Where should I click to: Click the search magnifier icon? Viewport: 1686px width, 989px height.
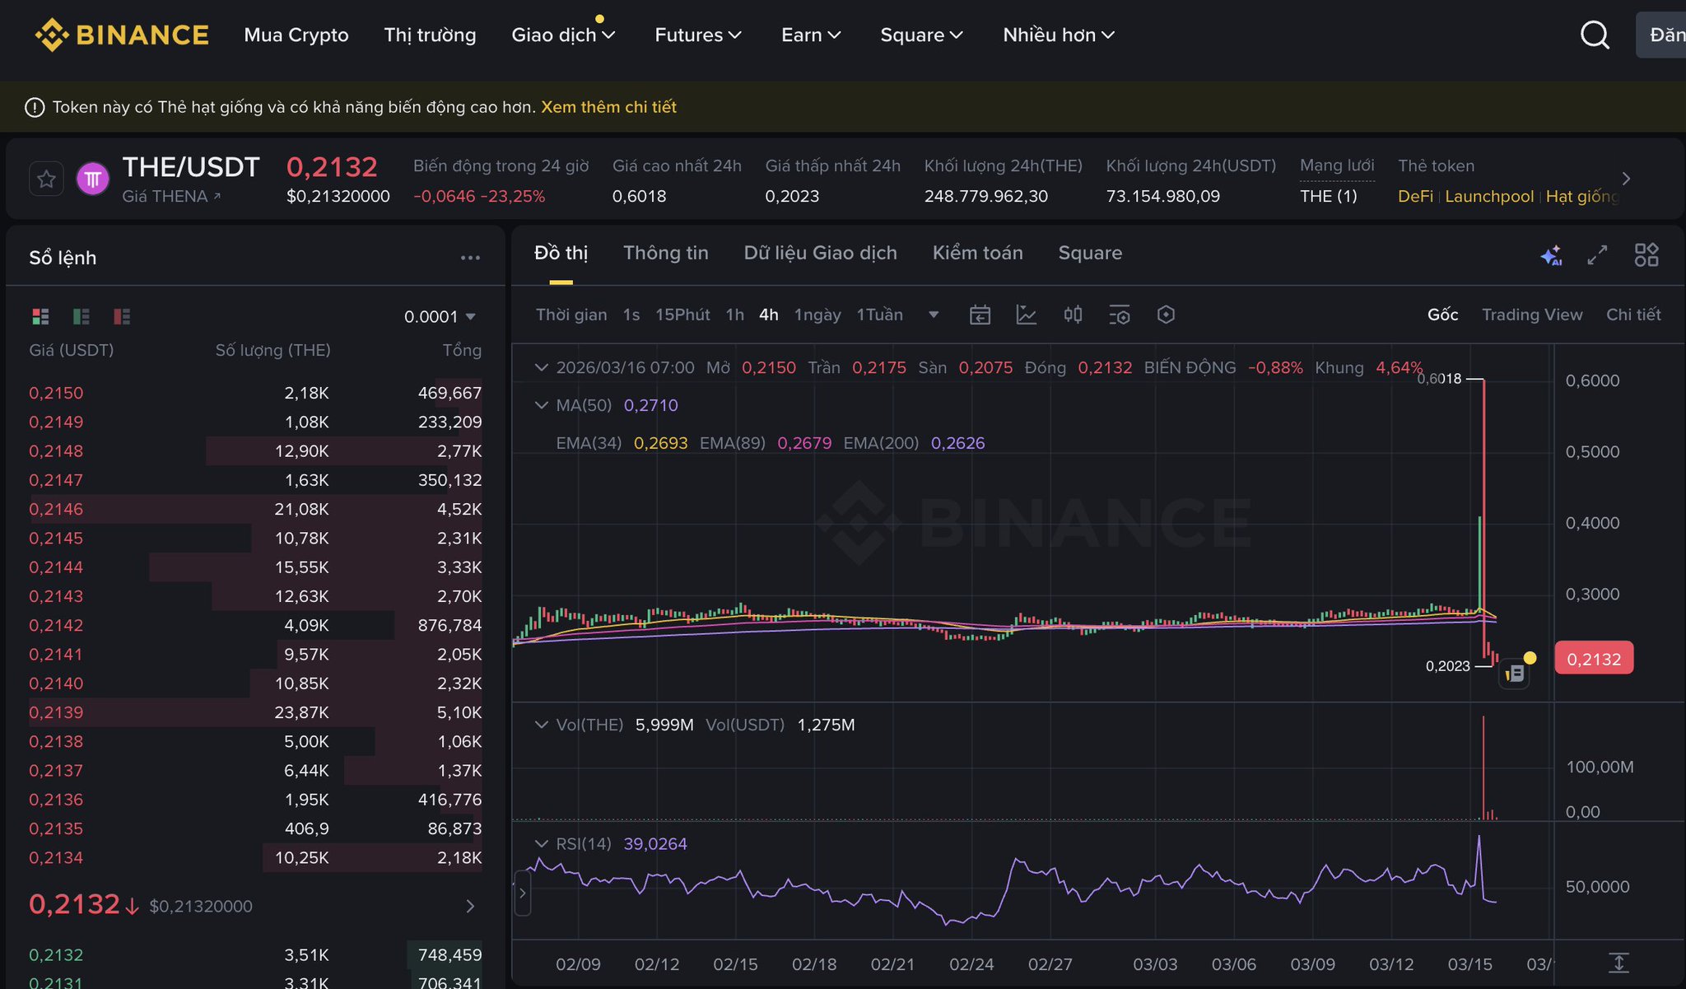click(1595, 35)
